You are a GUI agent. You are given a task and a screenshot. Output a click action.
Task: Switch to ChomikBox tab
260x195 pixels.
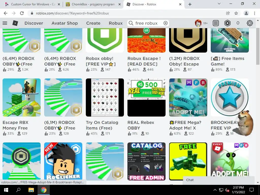[93, 4]
